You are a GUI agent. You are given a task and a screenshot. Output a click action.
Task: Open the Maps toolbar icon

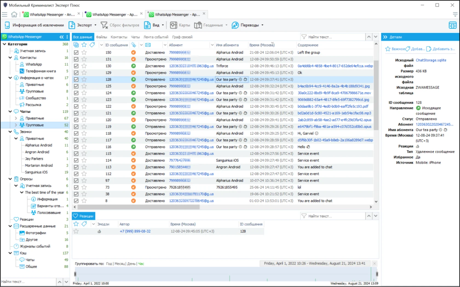[x=173, y=25]
